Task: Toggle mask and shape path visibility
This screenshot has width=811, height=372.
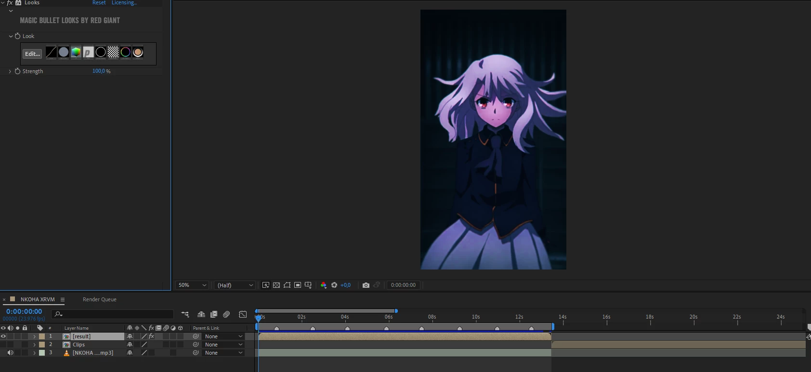Action: click(287, 285)
